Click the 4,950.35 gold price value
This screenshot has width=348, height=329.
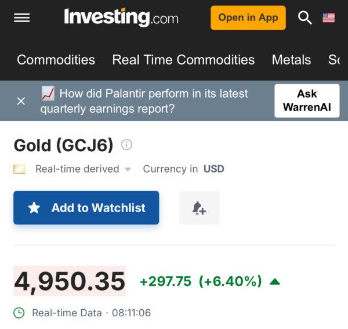pos(70,281)
